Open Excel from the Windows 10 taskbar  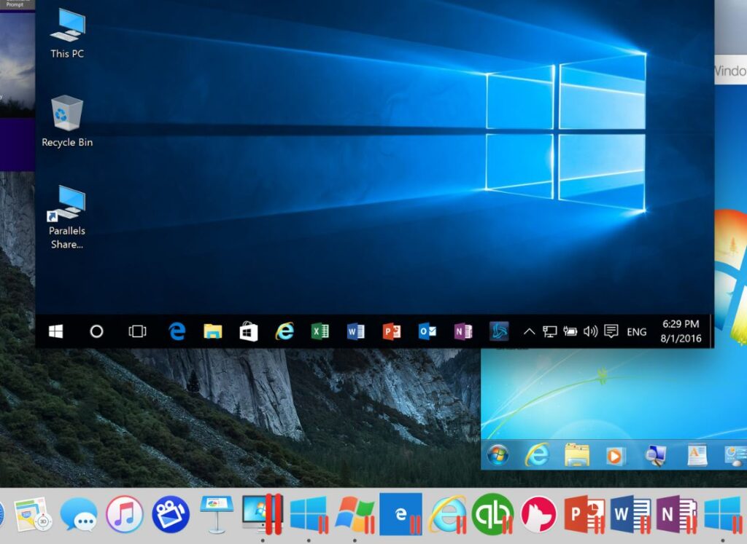click(x=320, y=331)
